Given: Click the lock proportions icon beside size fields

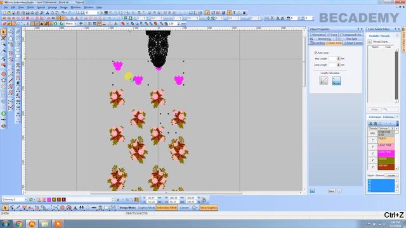Looking at the screenshot, I should pyautogui.click(x=204, y=199).
